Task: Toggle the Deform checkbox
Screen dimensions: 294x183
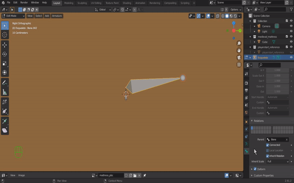Action: (255, 169)
